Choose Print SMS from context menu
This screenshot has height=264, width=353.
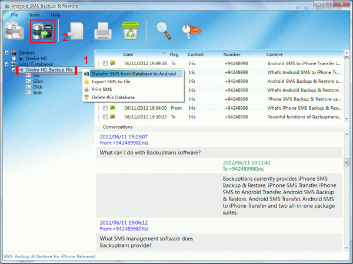tap(133, 89)
